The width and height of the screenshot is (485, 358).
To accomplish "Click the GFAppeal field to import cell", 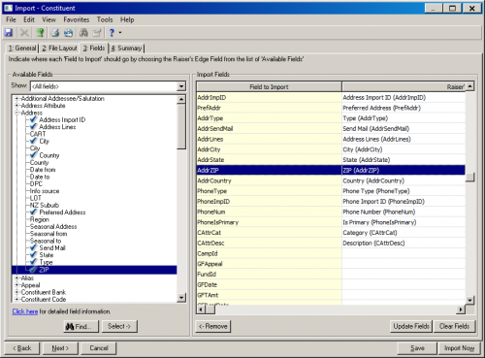I will coord(269,264).
